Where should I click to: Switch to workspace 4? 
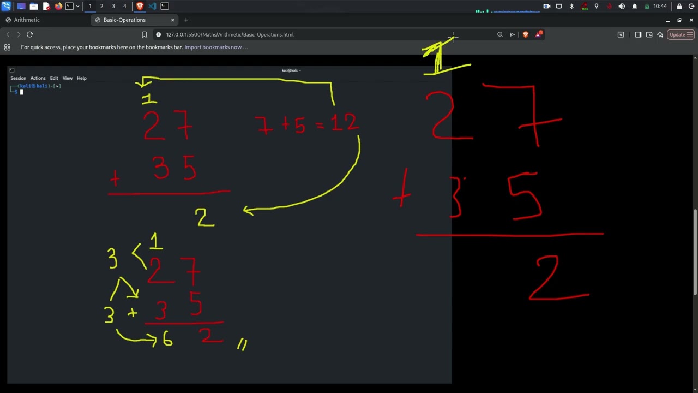coord(125,6)
